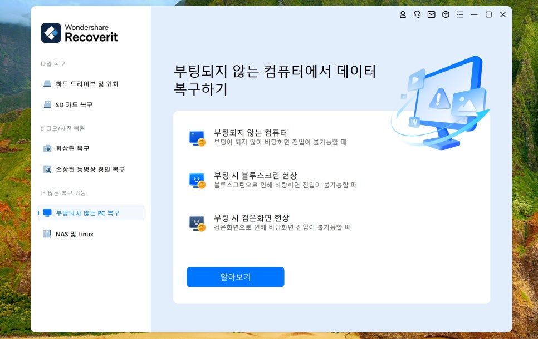Open the headset support icon
538x339 pixels.
pyautogui.click(x=417, y=14)
